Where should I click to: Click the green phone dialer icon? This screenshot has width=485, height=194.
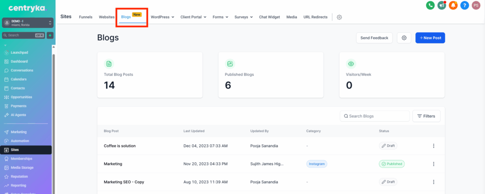point(430,6)
